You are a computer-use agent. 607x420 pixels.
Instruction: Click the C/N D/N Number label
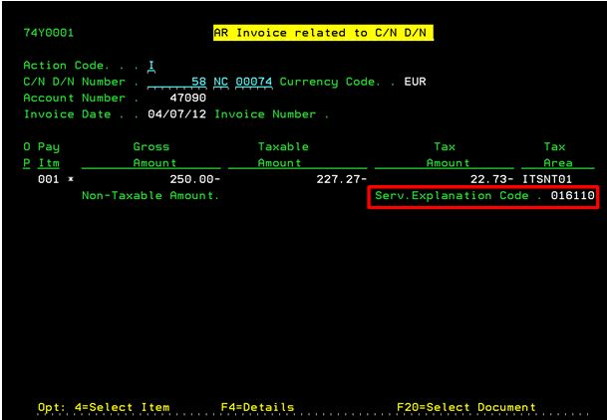click(x=74, y=82)
